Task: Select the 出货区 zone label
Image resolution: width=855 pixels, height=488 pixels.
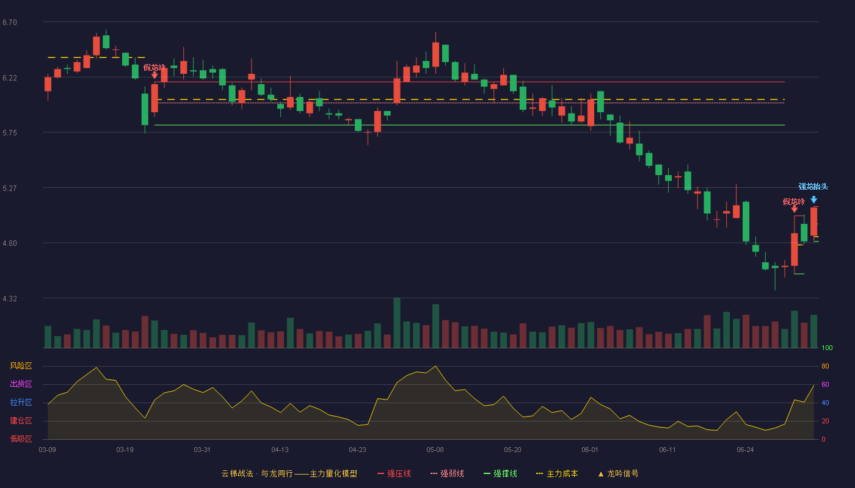Action: [x=21, y=384]
